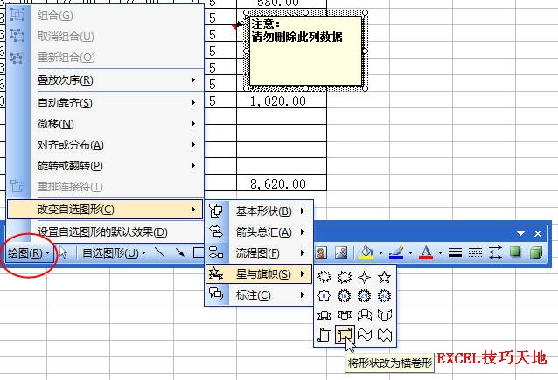Expand the font color dropdown arrow
The image size is (558, 380).
click(x=440, y=252)
